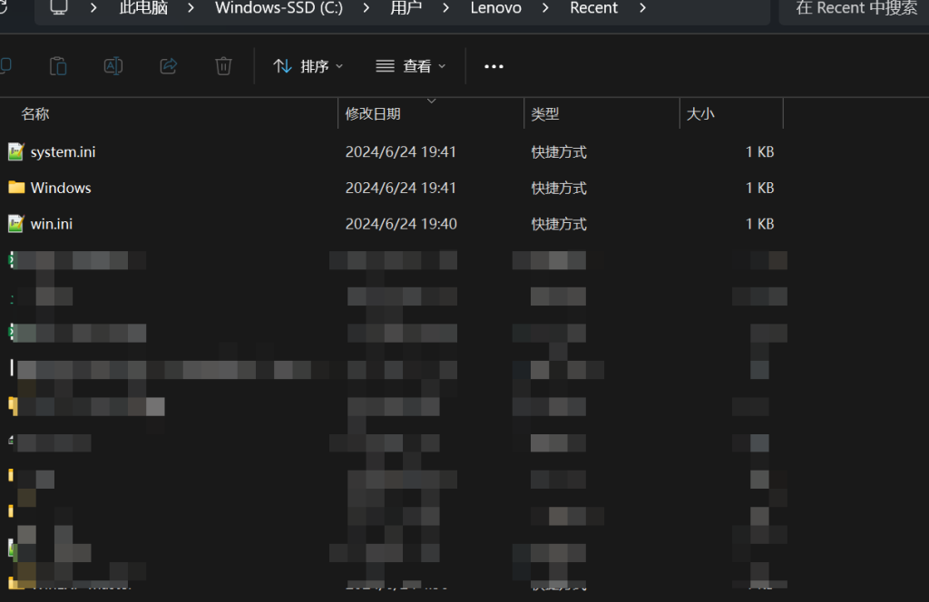The height and width of the screenshot is (602, 929).
Task: Sort by 大小 column header
Action: point(700,114)
